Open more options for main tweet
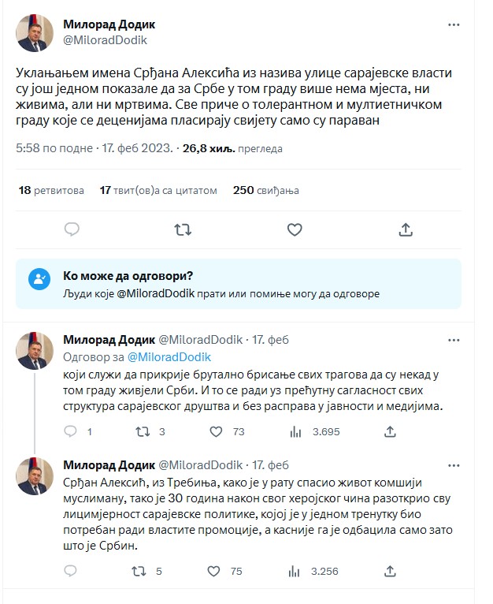493x604 pixels. [x=454, y=24]
